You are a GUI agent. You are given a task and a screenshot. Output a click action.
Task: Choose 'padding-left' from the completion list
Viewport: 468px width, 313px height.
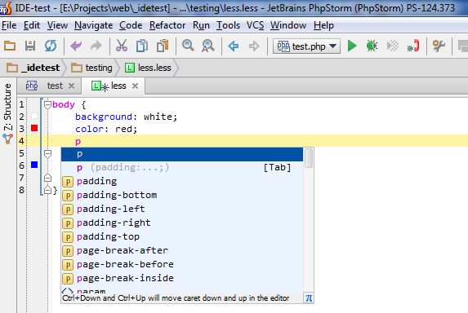tap(182, 209)
